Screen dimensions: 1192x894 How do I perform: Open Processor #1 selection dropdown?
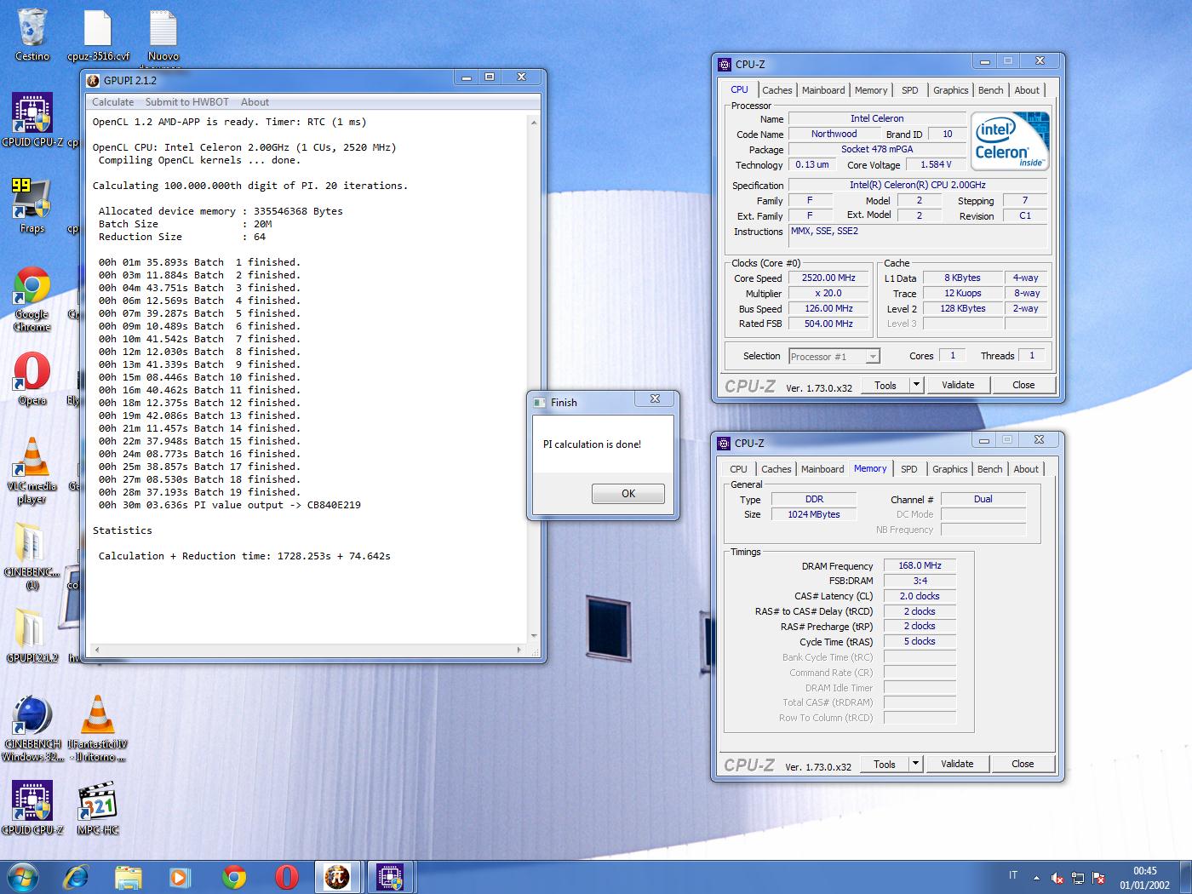pos(834,357)
